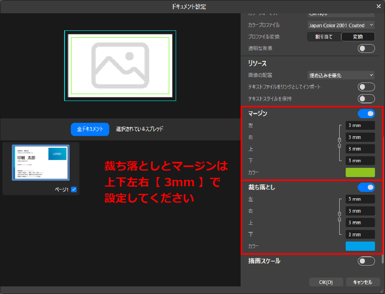Select the business card page thumbnail
This screenshot has height=294, width=385.
pos(41,163)
